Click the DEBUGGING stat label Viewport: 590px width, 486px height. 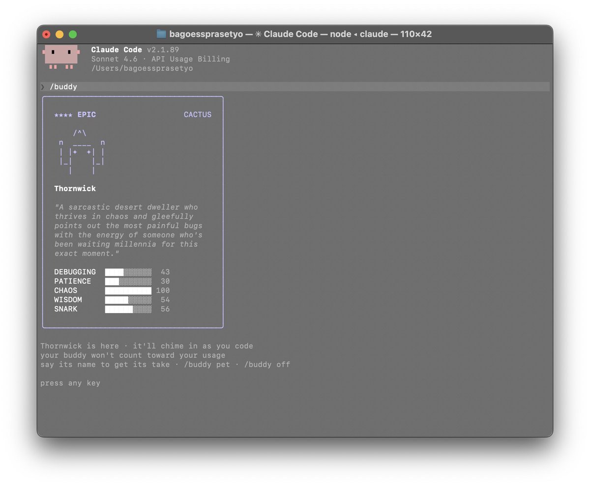click(x=75, y=272)
